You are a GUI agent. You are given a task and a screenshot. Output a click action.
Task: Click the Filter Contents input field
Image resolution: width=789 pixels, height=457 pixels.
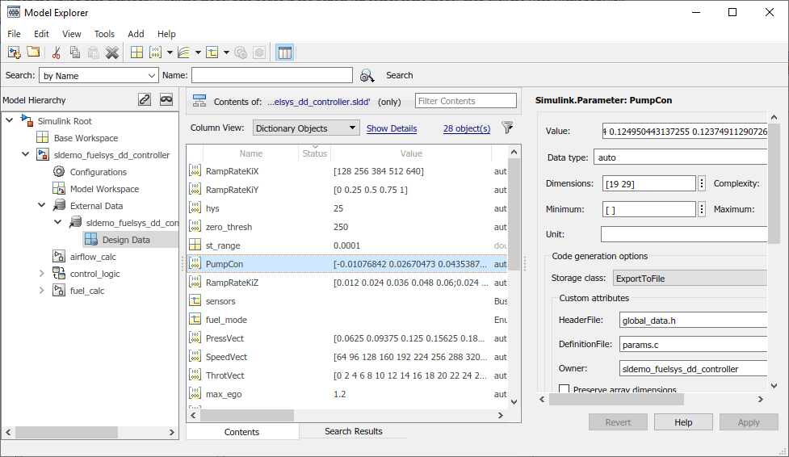pyautogui.click(x=465, y=101)
